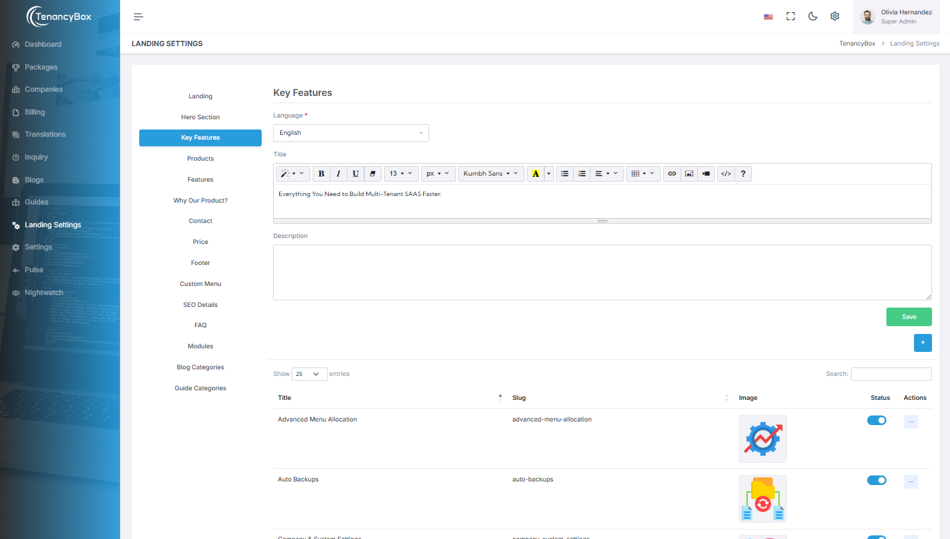
Task: Click the table Search input field
Action: tap(891, 374)
